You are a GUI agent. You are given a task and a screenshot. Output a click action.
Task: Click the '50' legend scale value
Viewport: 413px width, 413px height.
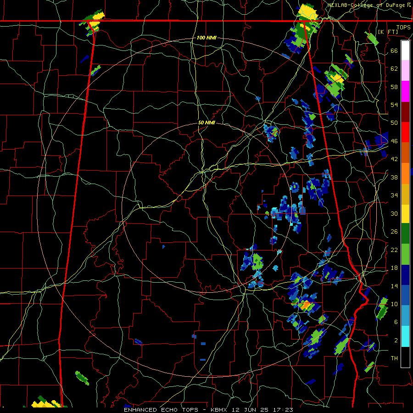(394, 123)
